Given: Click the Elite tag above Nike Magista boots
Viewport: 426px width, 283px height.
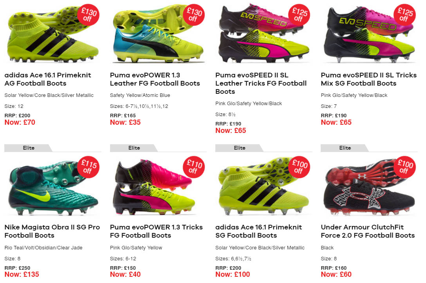Looking at the screenshot, I should [x=29, y=148].
